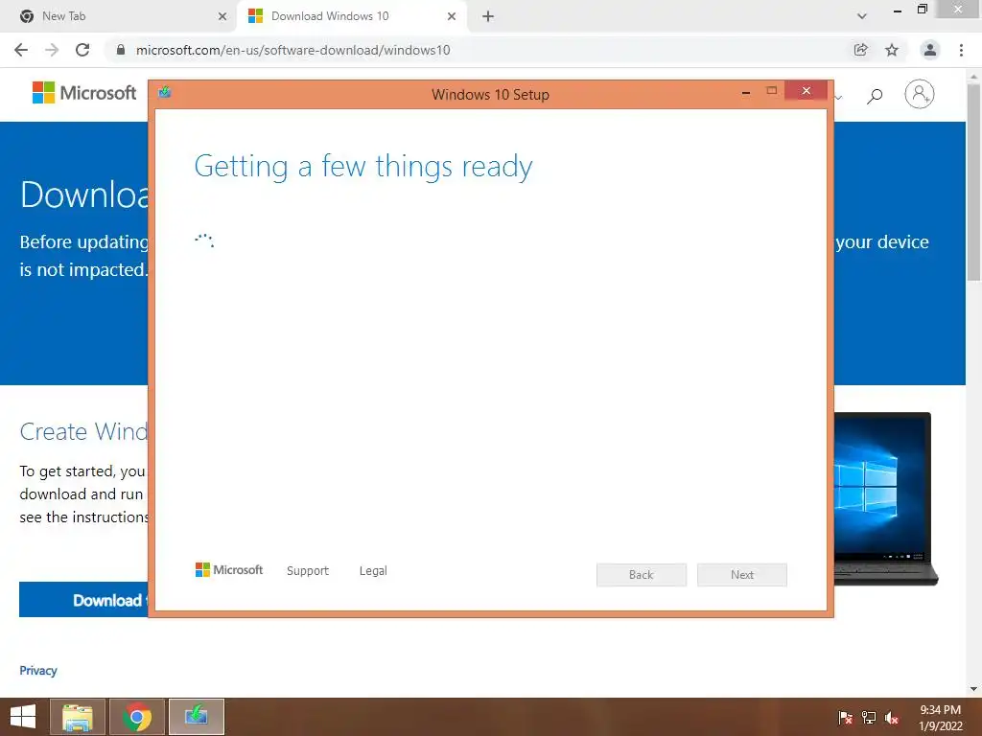Click the Back button in Setup

642,575
